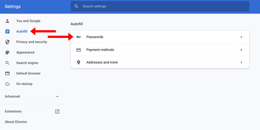Open the Extensions link in sidebar
The image size is (260, 130).
tap(13, 111)
